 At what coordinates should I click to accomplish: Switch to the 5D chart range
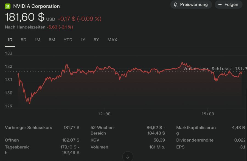[24, 40]
